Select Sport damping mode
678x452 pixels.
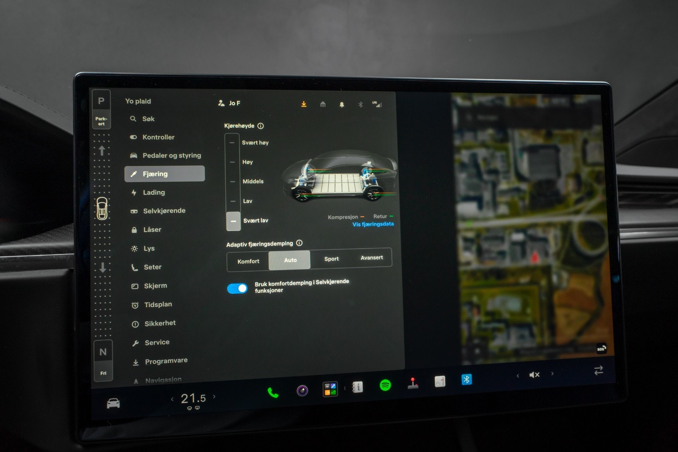pos(331,259)
